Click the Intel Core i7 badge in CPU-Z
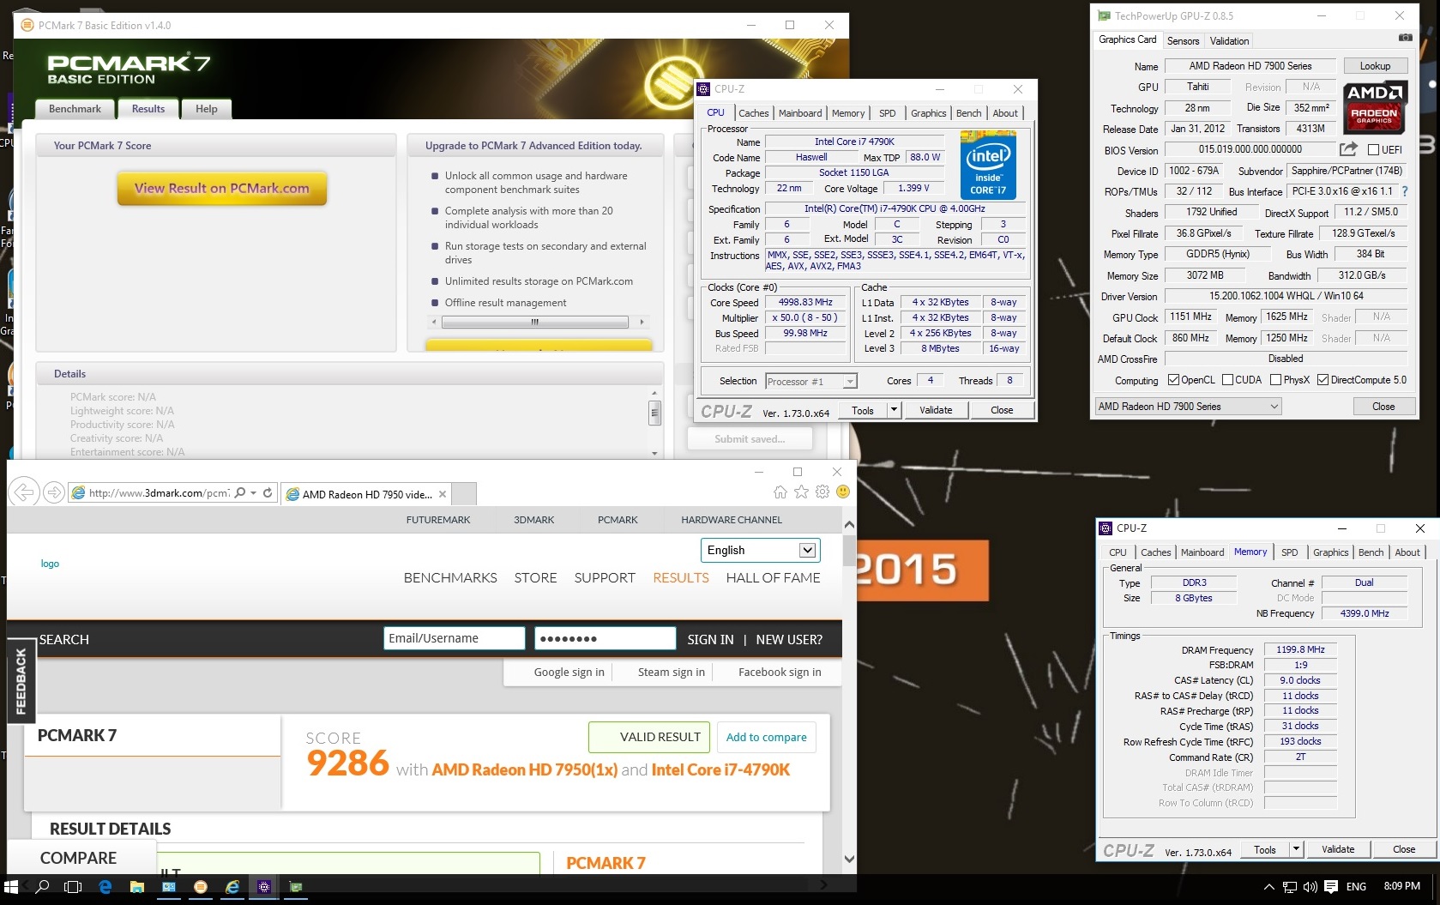Viewport: 1440px width, 905px height. point(988,166)
